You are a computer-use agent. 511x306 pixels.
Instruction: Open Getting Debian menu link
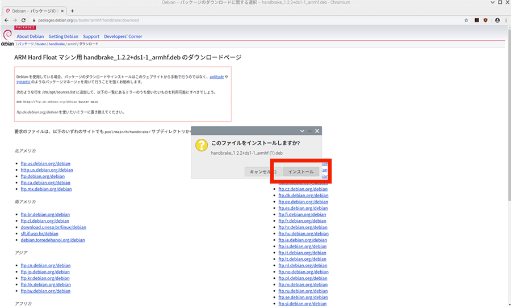pos(63,36)
